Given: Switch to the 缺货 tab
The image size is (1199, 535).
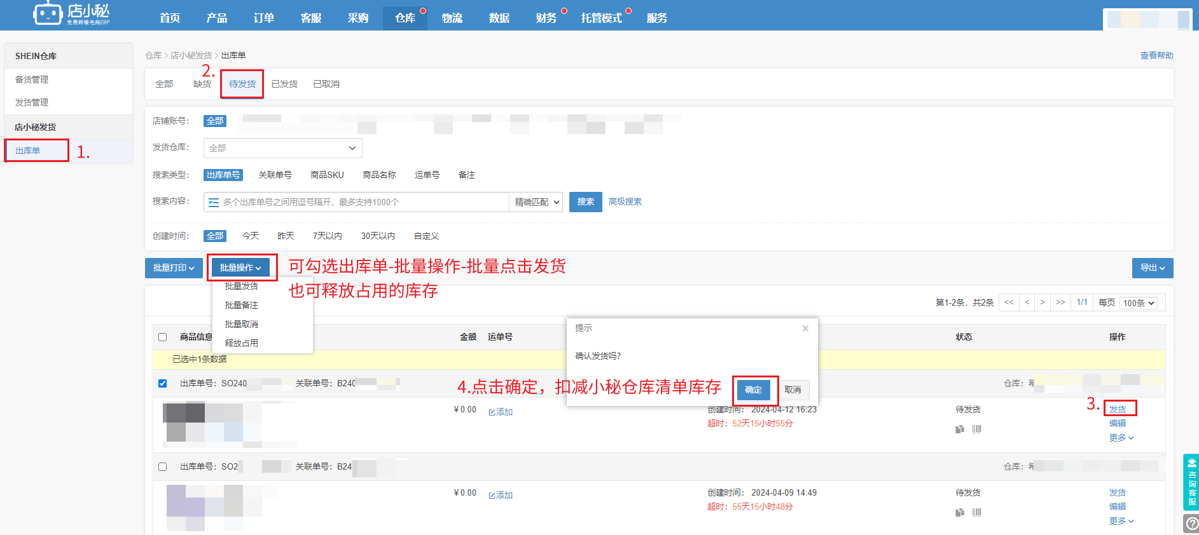Looking at the screenshot, I should pyautogui.click(x=202, y=84).
